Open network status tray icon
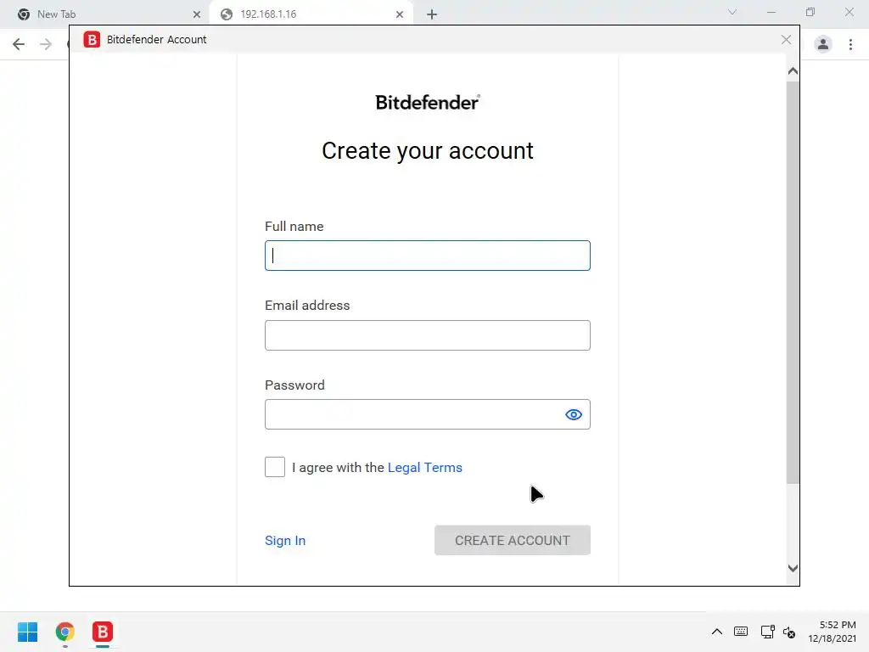The height and width of the screenshot is (652, 869). click(x=767, y=632)
